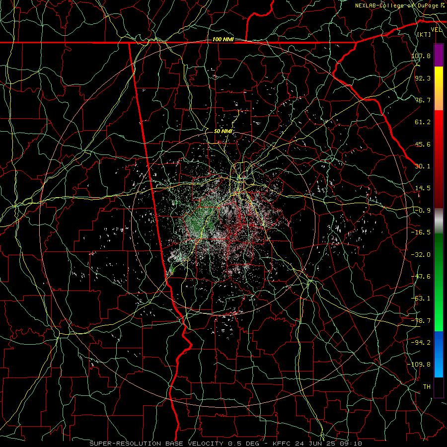The width and height of the screenshot is (447, 447).
Task: Click the -109.8 value on velocity scale
Action: click(419, 365)
